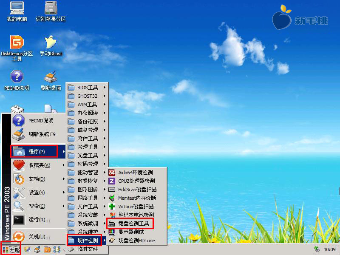The image size is (340, 255).
Task: Open HddScan磁盘扫描 tool
Action: tap(137, 189)
